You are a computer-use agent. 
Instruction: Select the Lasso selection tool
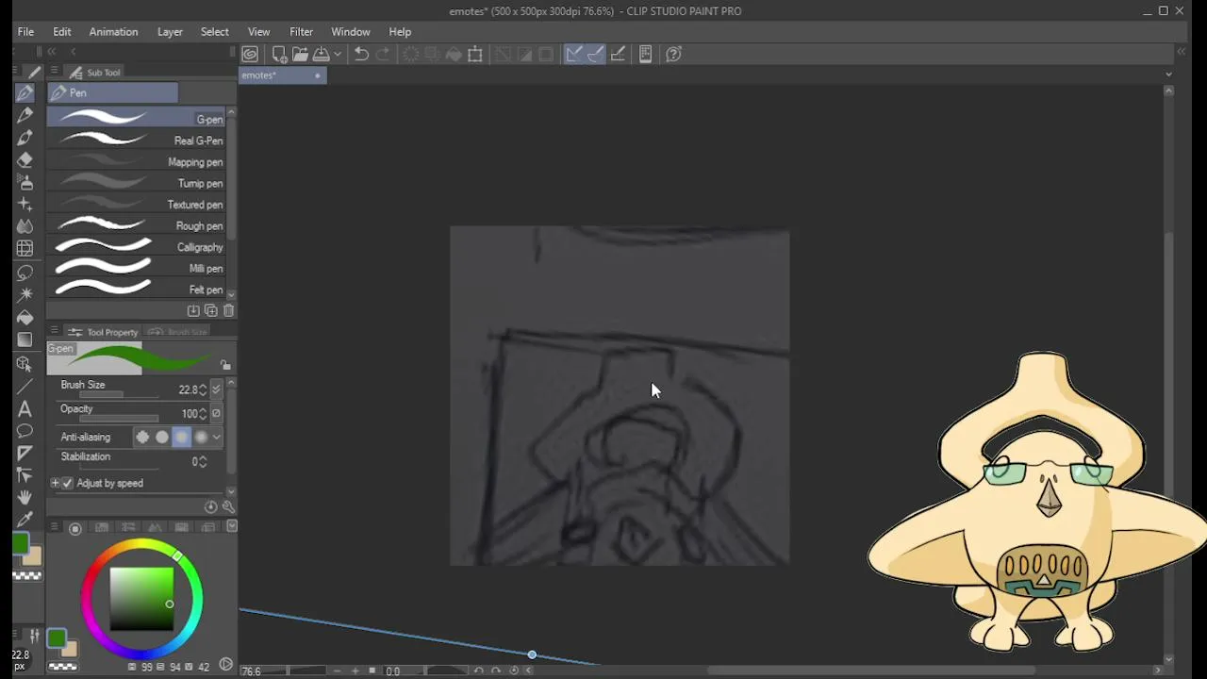click(x=25, y=273)
